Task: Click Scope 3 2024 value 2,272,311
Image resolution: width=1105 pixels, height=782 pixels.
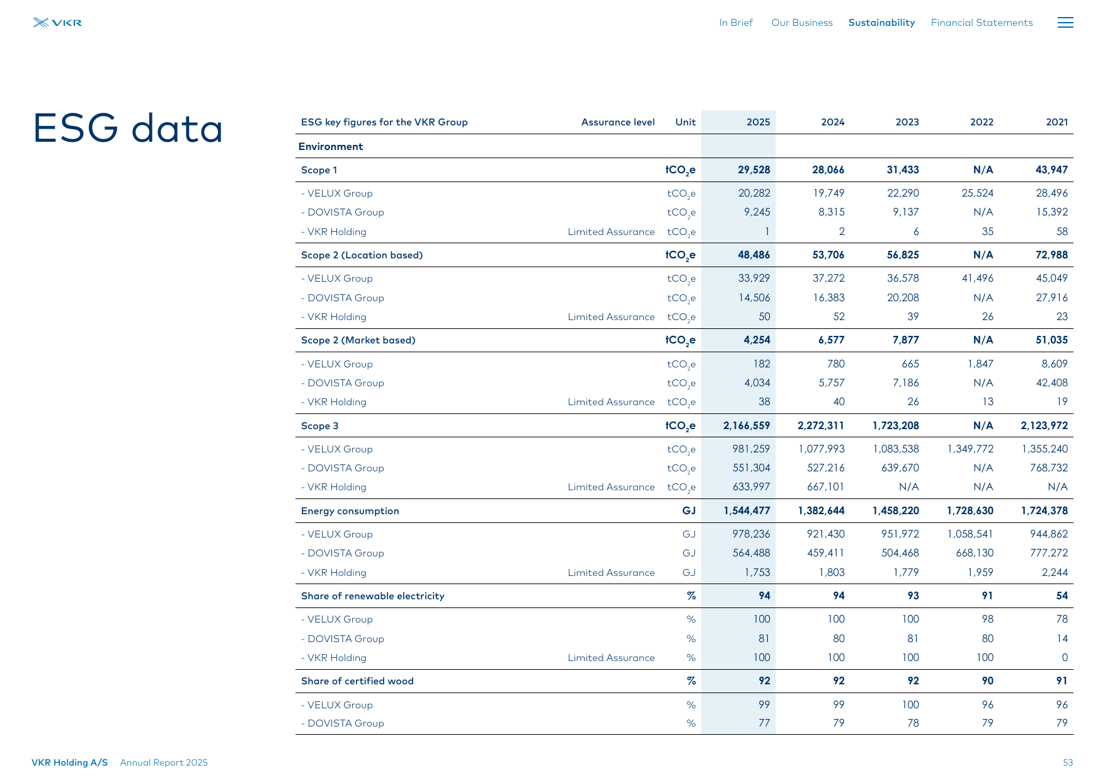Action: pyautogui.click(x=821, y=425)
